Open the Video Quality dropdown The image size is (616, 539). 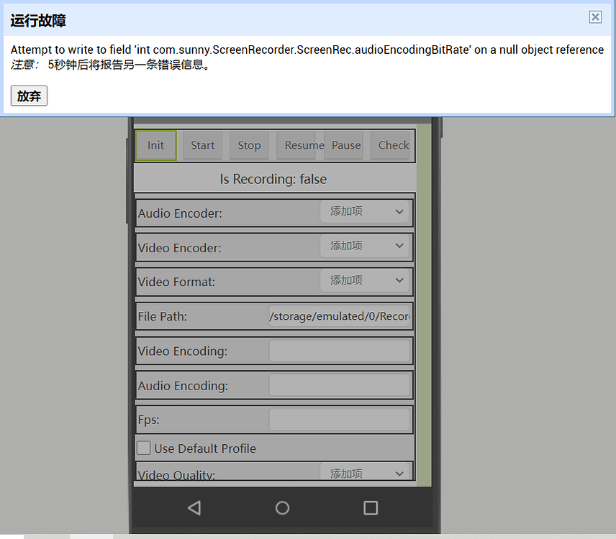click(x=364, y=472)
